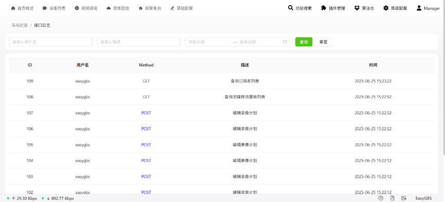The width and height of the screenshot is (445, 202).
Task: Go to 视频调阅 video viewing
Action: click(x=86, y=8)
